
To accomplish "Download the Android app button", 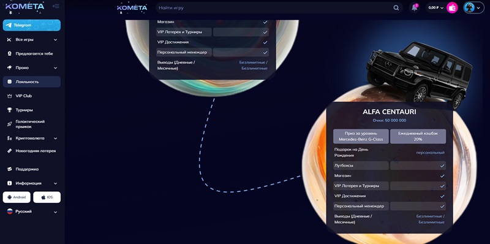I will coord(17,197).
